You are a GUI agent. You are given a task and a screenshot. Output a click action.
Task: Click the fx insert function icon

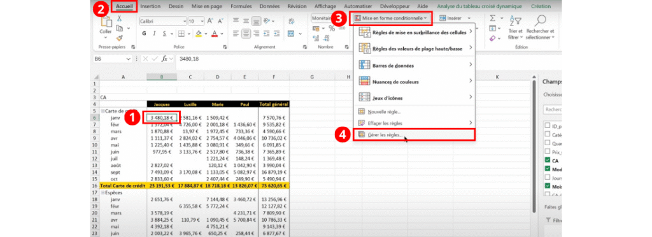(x=165, y=59)
